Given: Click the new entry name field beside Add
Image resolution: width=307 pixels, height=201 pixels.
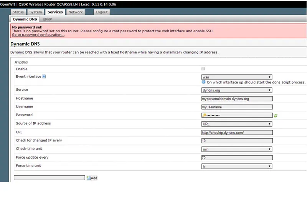Looking at the screenshot, I should pyautogui.click(x=50, y=178).
